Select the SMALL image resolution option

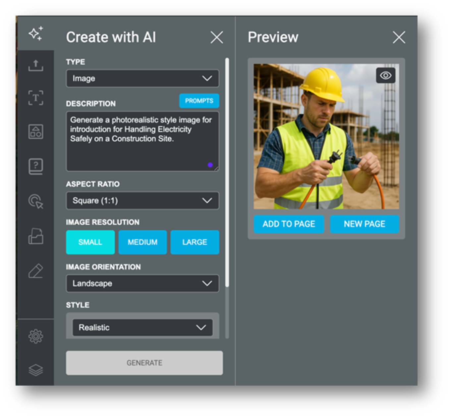(x=90, y=242)
